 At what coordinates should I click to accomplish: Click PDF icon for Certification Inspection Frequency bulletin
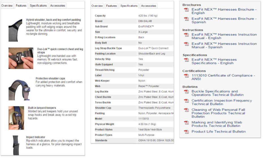point(186,101)
